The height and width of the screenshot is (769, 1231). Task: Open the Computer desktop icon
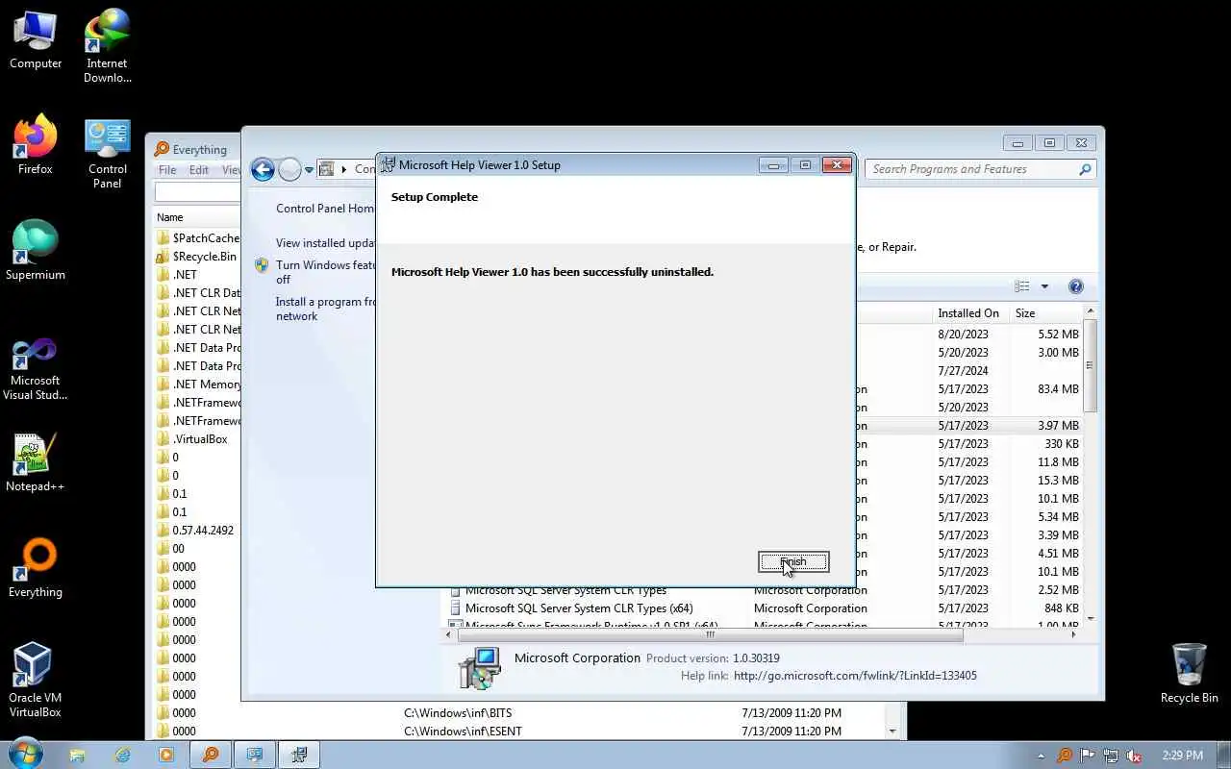pos(36,40)
